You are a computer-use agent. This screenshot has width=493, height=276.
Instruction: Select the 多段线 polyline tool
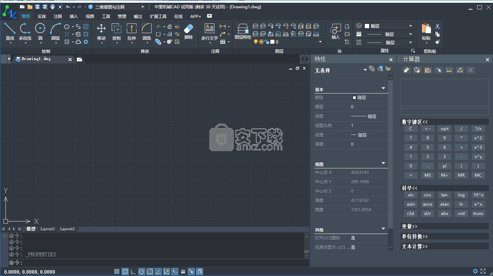25,32
